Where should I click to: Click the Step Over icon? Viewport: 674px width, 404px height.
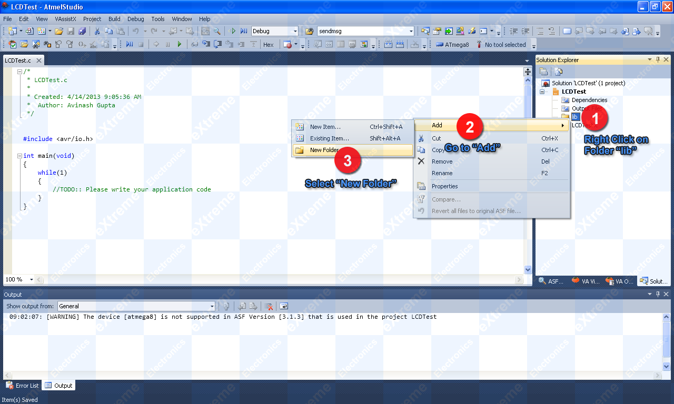pyautogui.click(x=217, y=45)
